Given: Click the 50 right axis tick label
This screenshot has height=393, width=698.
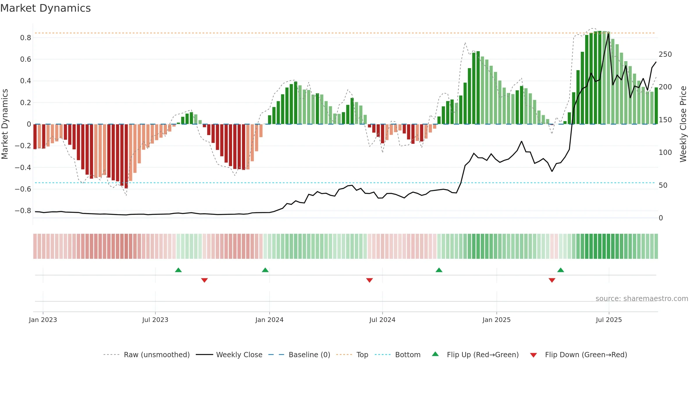Looking at the screenshot, I should pyautogui.click(x=663, y=185).
